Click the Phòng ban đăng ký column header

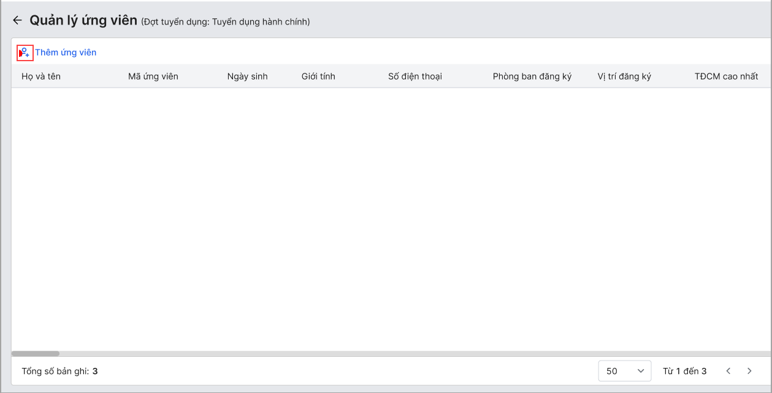[x=532, y=77]
